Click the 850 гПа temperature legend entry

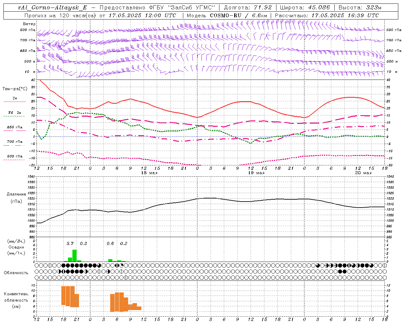(15, 127)
